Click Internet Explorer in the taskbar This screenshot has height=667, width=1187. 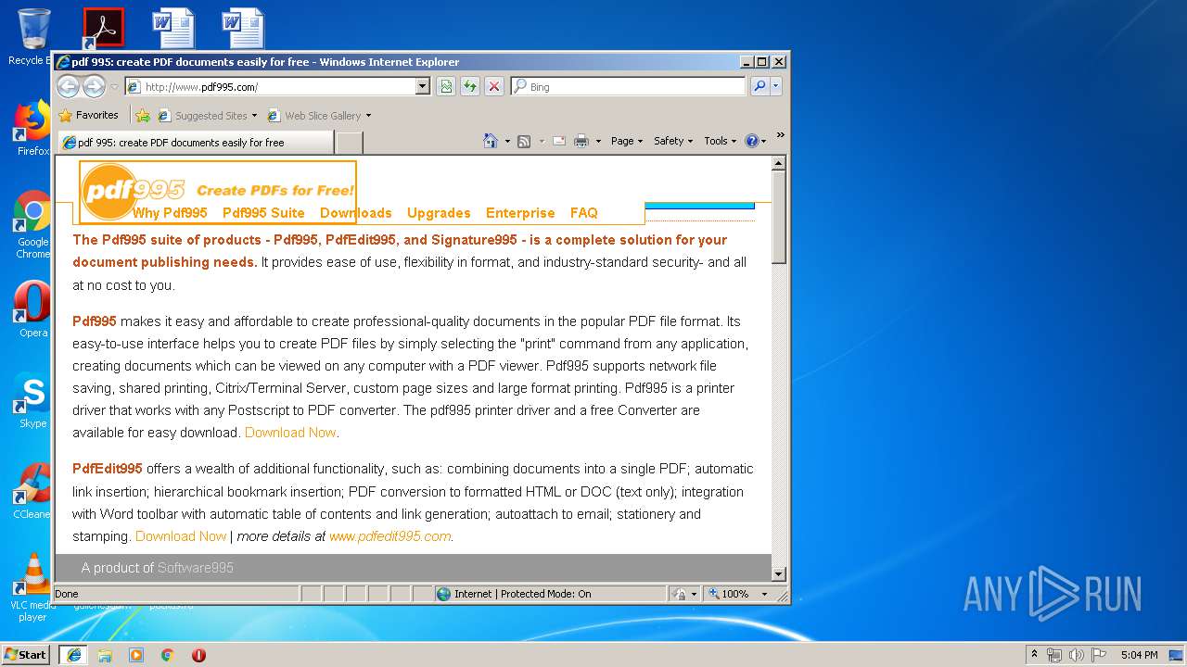pos(73,654)
